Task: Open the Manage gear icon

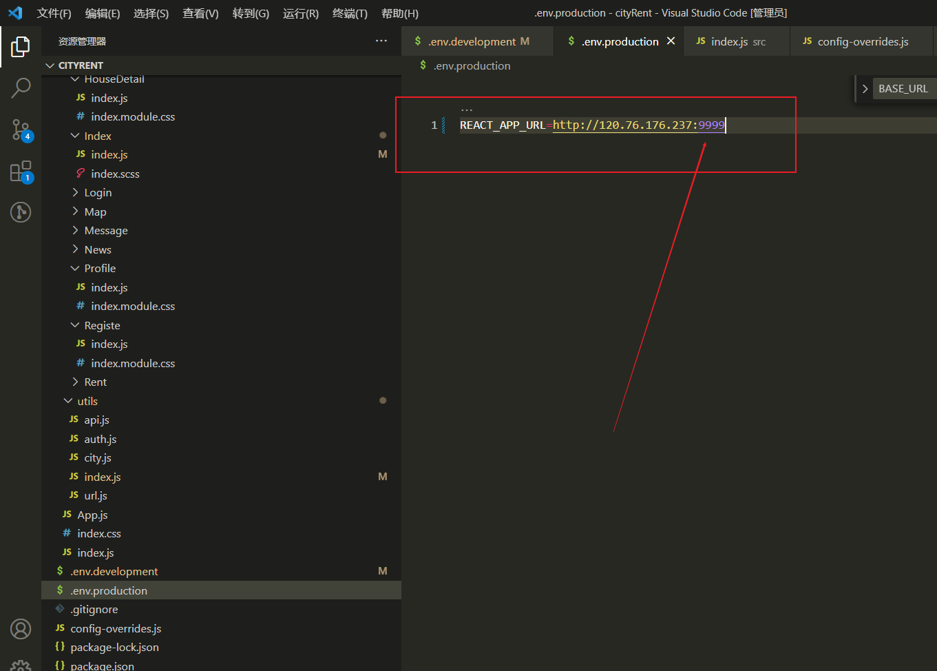Action: click(21, 665)
